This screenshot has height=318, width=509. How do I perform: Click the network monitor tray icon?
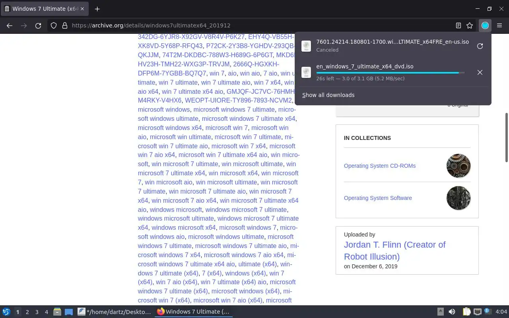point(478,312)
